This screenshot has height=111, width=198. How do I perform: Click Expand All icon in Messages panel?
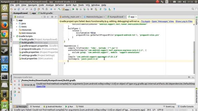tap(19, 81)
